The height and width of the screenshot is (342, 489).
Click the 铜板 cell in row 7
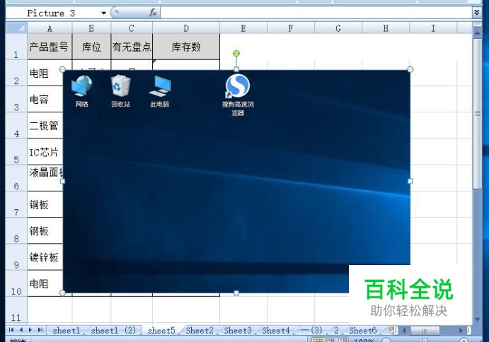point(45,205)
